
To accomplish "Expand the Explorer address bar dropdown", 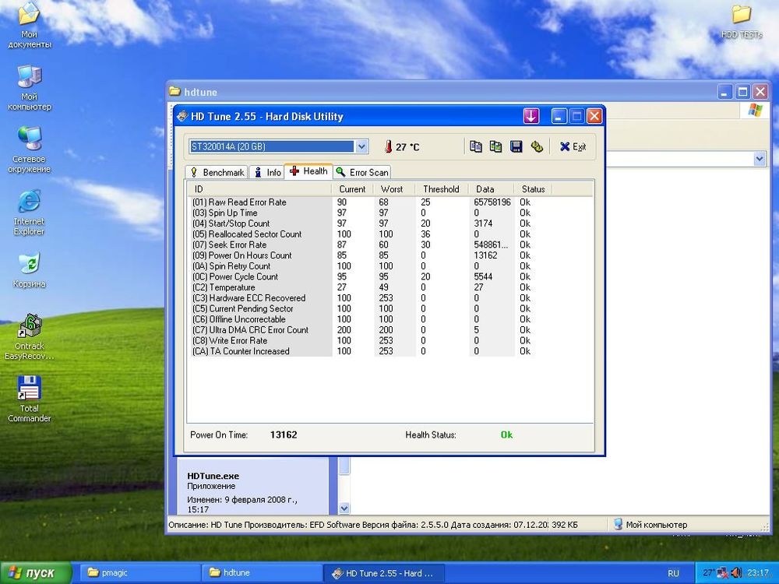I will click(x=760, y=159).
